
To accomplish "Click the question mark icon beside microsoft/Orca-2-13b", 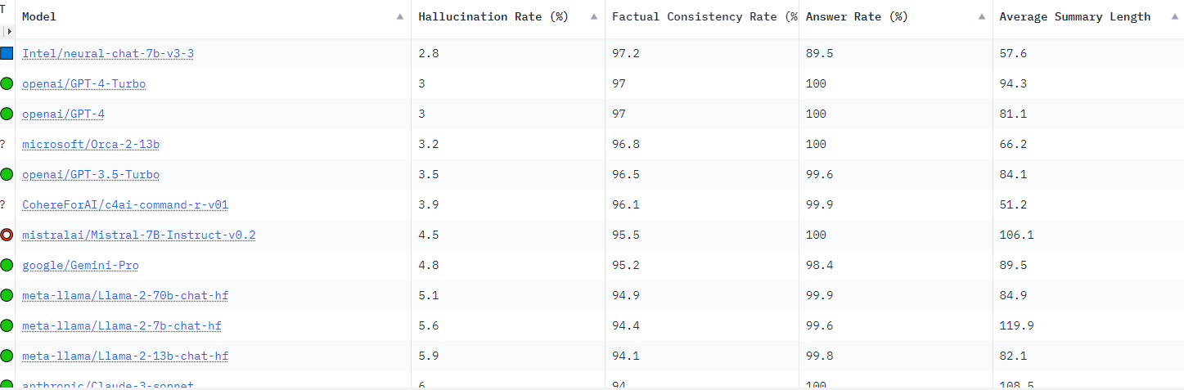I will tap(2, 144).
